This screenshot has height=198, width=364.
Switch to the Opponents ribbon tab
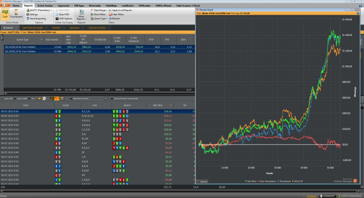[63, 6]
